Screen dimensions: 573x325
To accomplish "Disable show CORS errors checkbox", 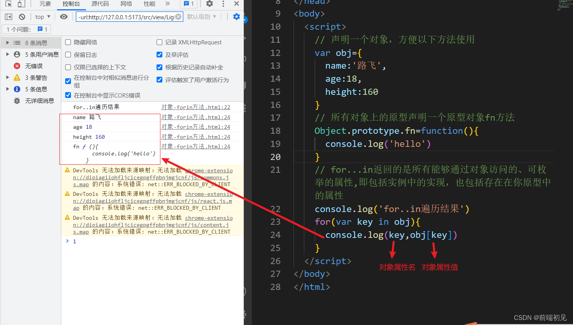I will click(x=68, y=95).
